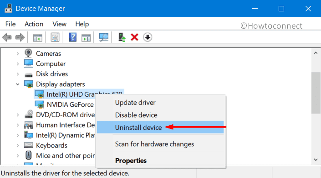
Task: Click the Forward arrow toolbar icon
Action: click(x=20, y=37)
